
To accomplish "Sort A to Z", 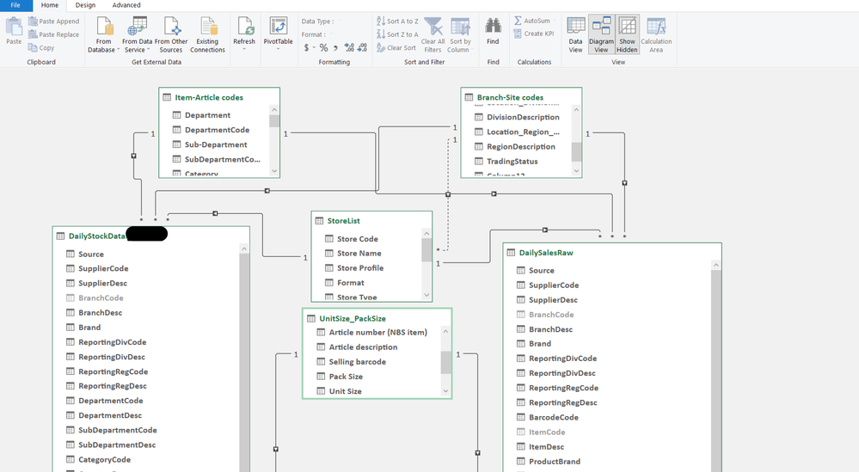I will [x=398, y=21].
